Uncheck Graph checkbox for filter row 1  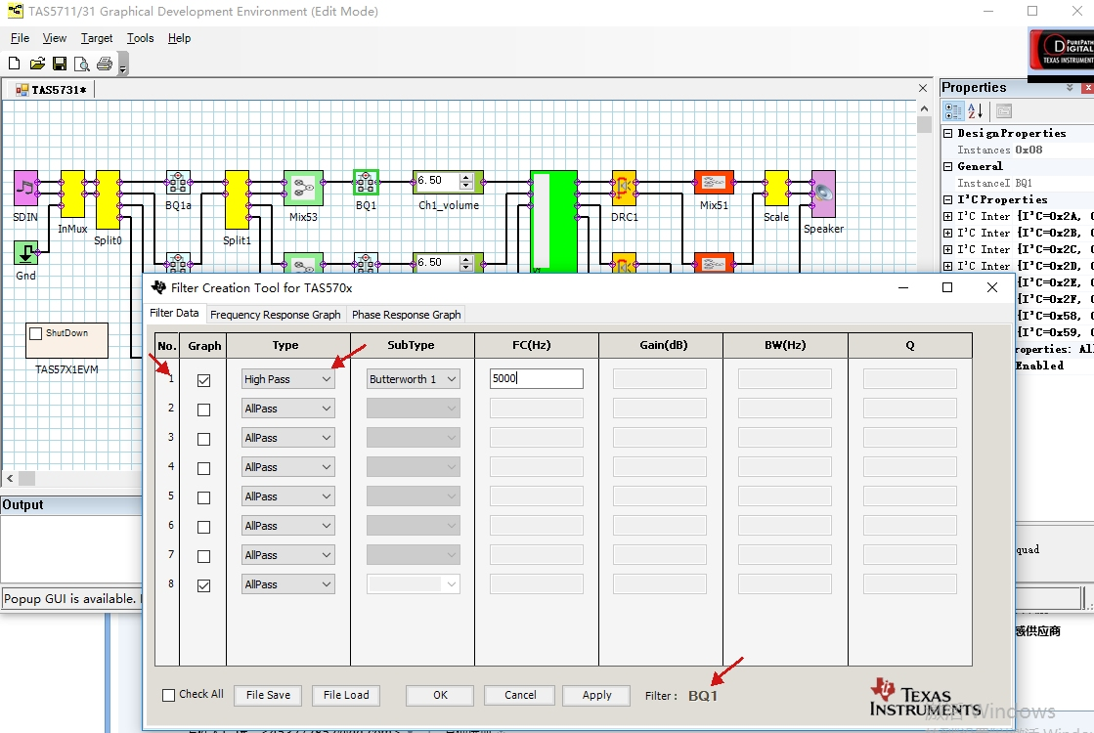click(x=203, y=381)
